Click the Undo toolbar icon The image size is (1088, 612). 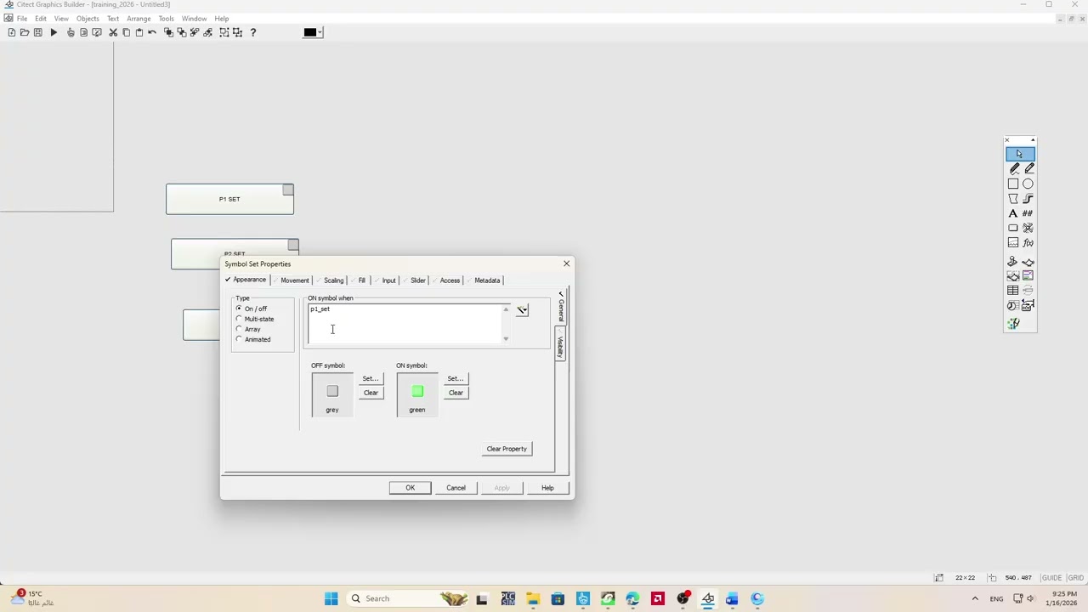(x=152, y=32)
